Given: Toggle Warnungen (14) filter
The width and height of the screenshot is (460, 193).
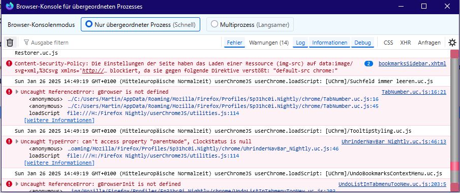Looking at the screenshot, I should click(x=269, y=43).
